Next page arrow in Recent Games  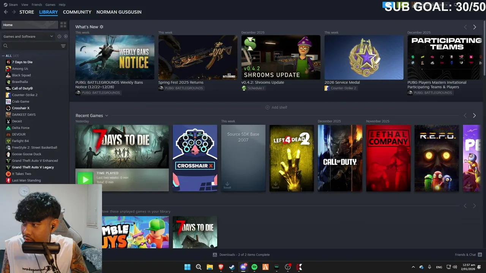474,115
